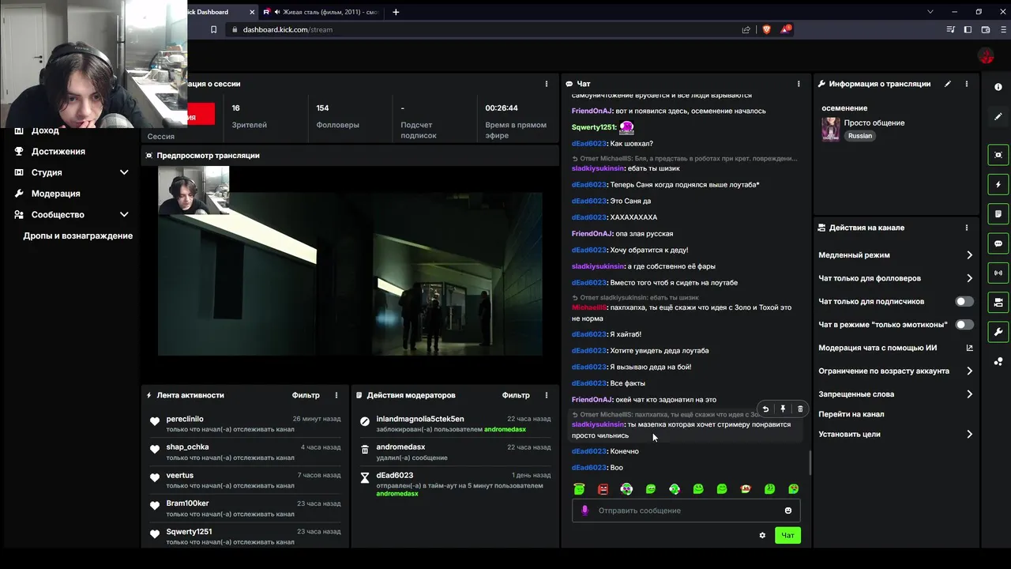Click the three-dots cluster icon at sidebar bottom
Viewport: 1011px width, 569px height.
pyautogui.click(x=998, y=361)
